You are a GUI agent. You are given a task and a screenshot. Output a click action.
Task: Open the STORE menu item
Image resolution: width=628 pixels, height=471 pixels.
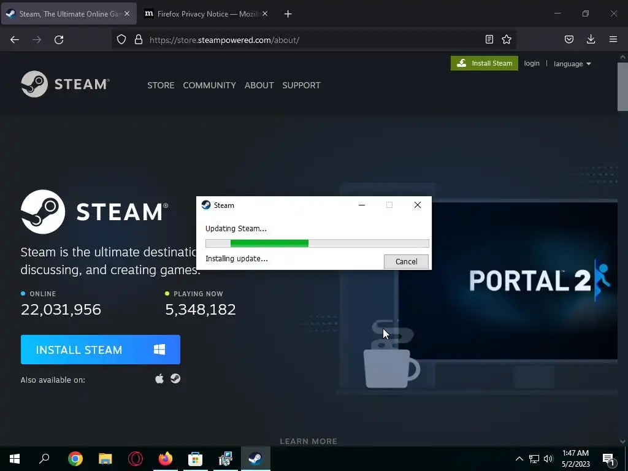point(161,85)
